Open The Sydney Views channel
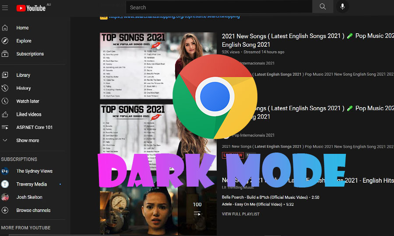394x236 pixels. 34,171
